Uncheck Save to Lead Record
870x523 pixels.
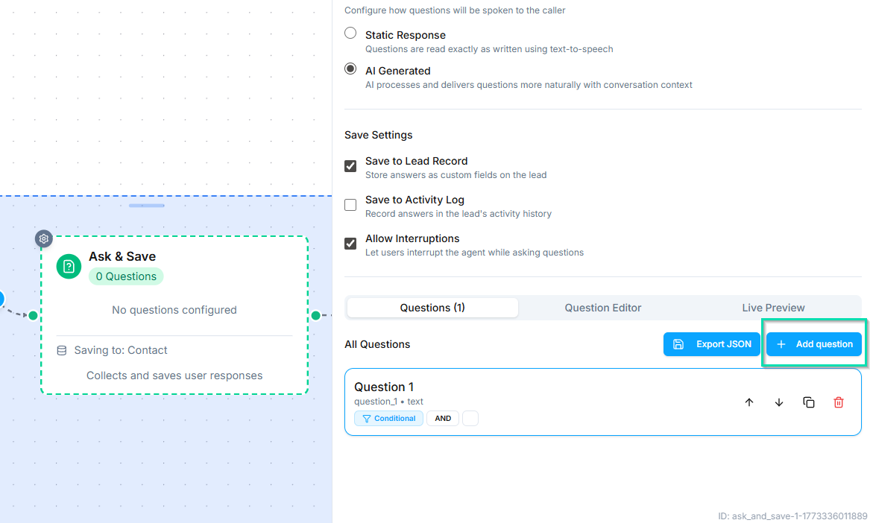(x=350, y=166)
